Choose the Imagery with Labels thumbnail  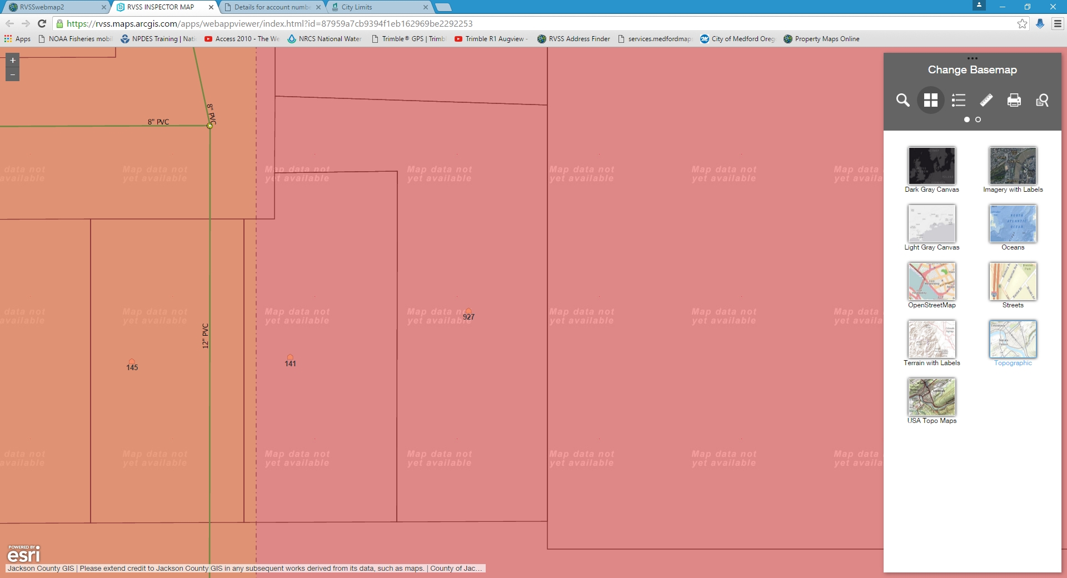[1013, 166]
